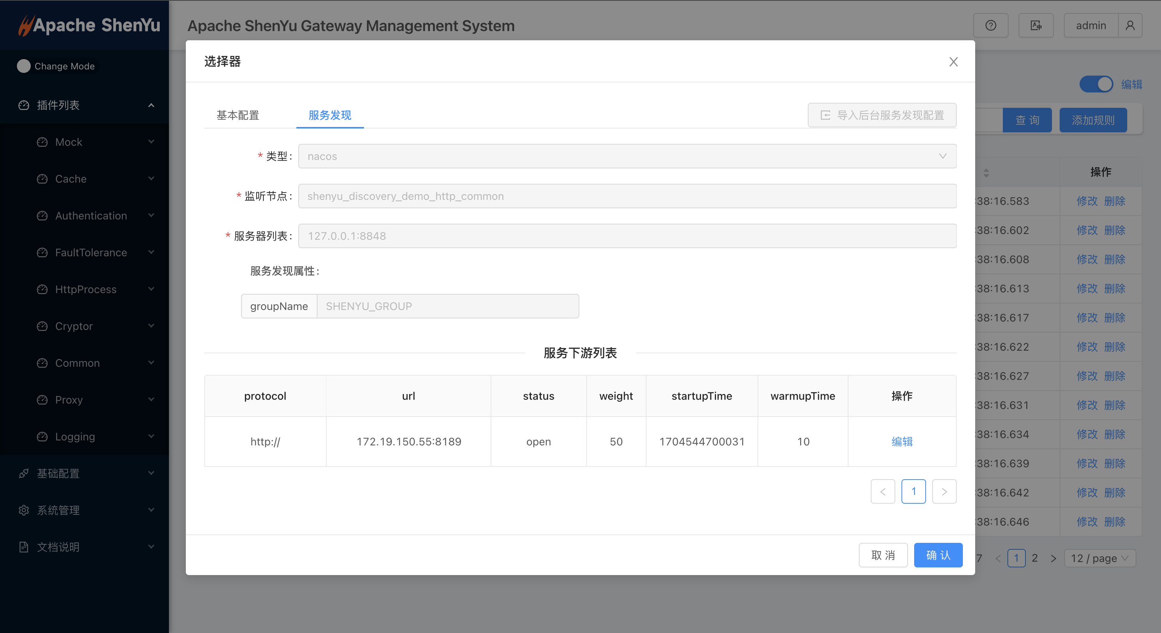The height and width of the screenshot is (633, 1161).
Task: Click the 文档说明 document icon
Action: pos(24,547)
